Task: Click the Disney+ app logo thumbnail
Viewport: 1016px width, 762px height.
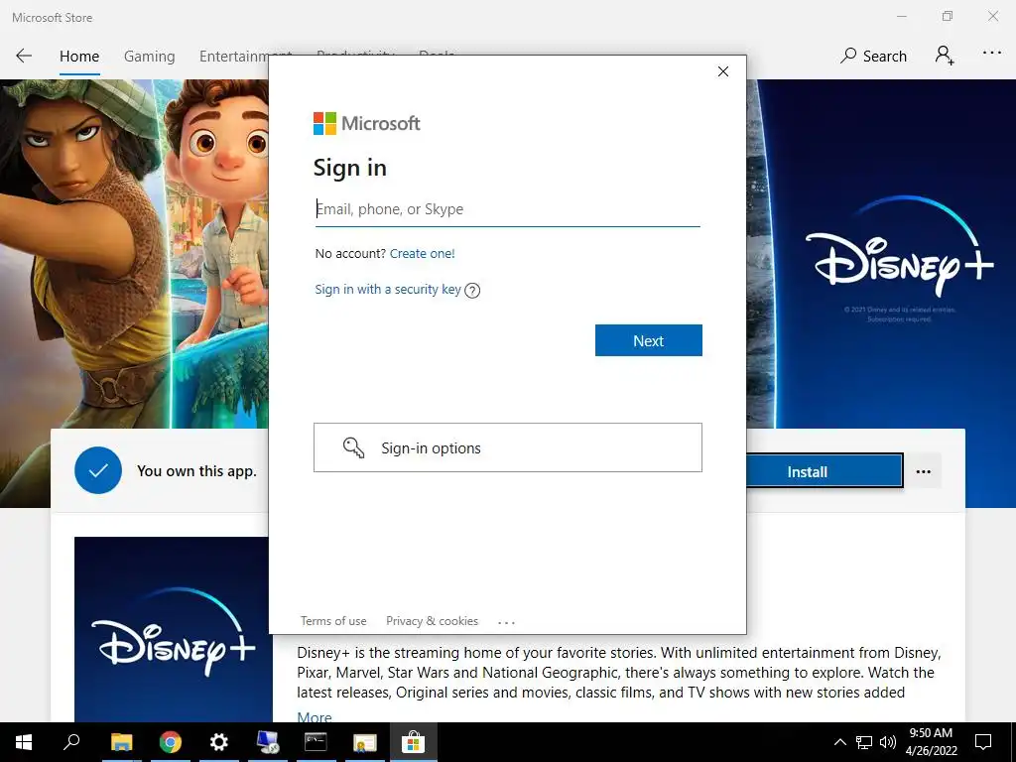Action: pos(173,629)
